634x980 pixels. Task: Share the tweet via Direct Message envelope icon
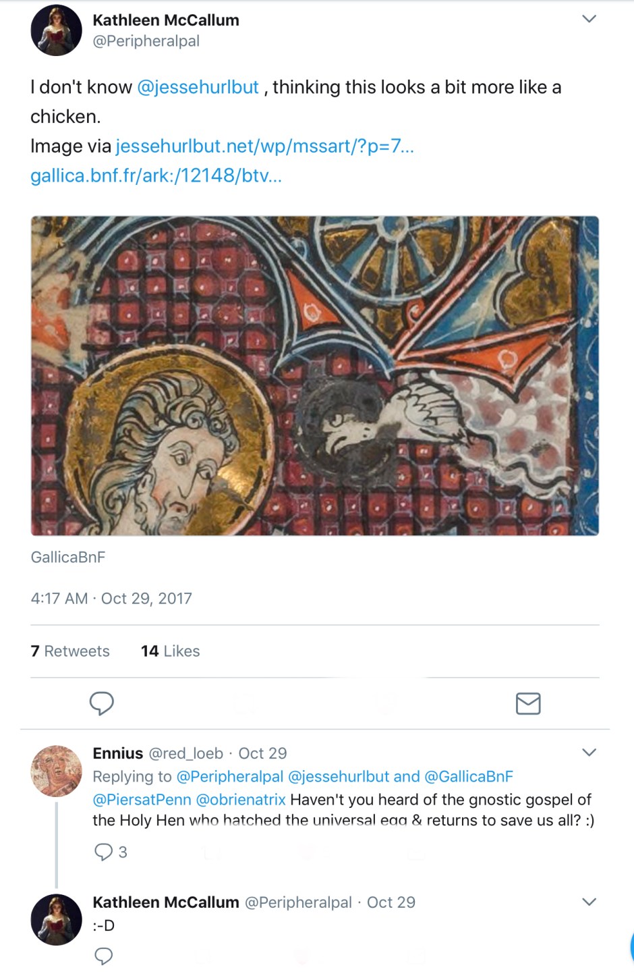[x=528, y=703]
